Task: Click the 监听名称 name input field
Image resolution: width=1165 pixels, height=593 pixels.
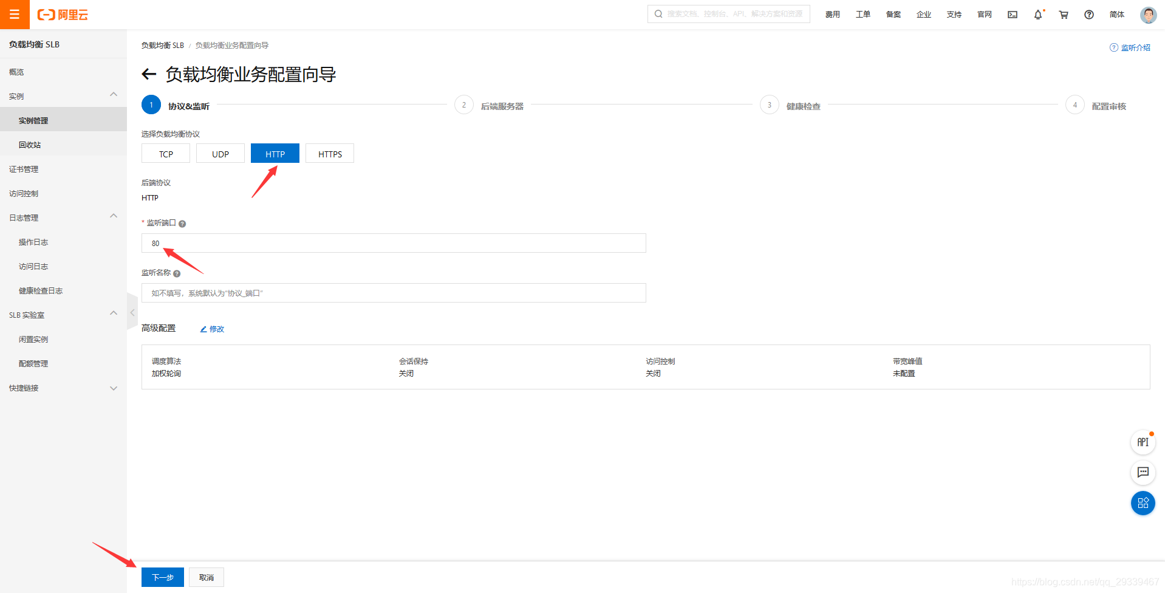Action: 394,293
